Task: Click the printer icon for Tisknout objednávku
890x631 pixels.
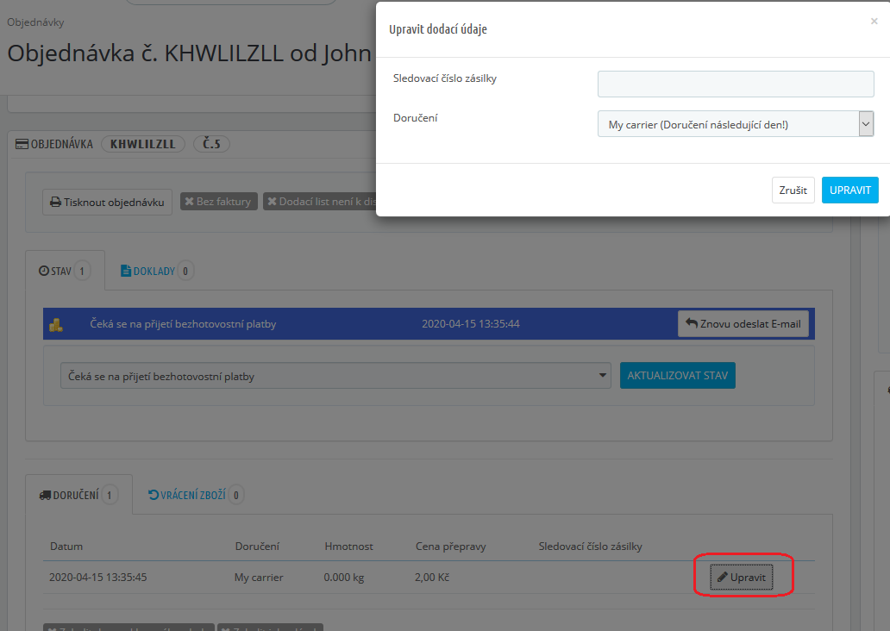Action: 55,203
